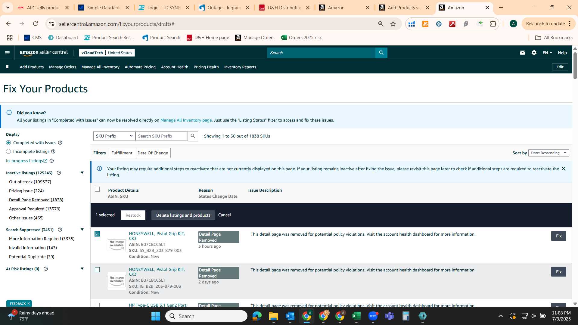Open Outlook from the taskbar

[290, 316]
